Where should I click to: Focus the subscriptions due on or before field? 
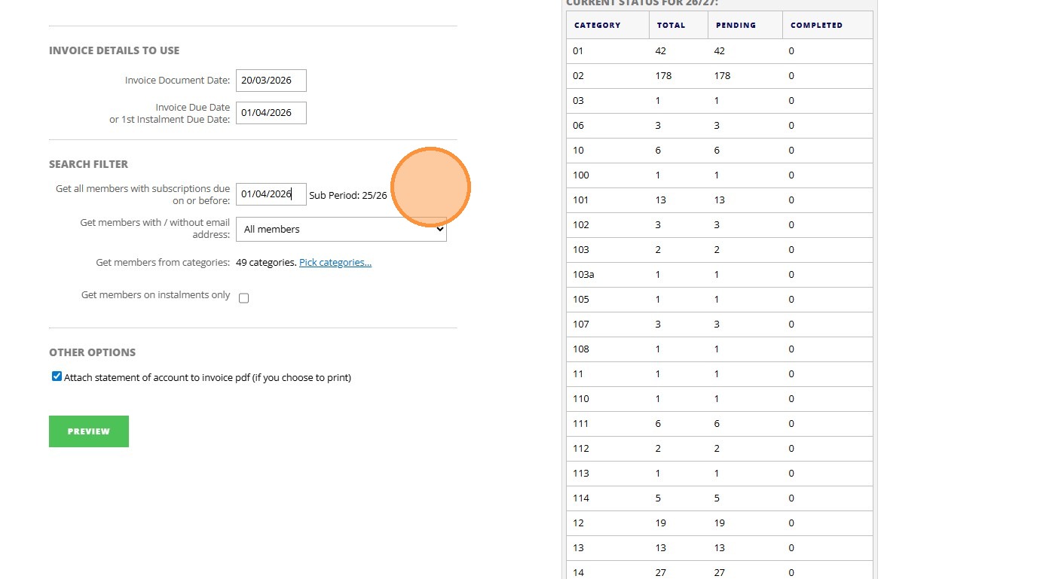(x=271, y=194)
